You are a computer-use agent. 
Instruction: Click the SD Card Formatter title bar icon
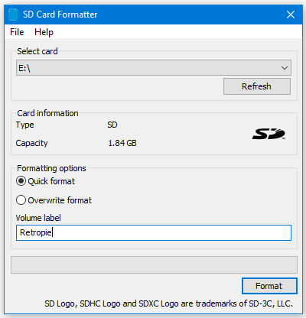point(13,15)
